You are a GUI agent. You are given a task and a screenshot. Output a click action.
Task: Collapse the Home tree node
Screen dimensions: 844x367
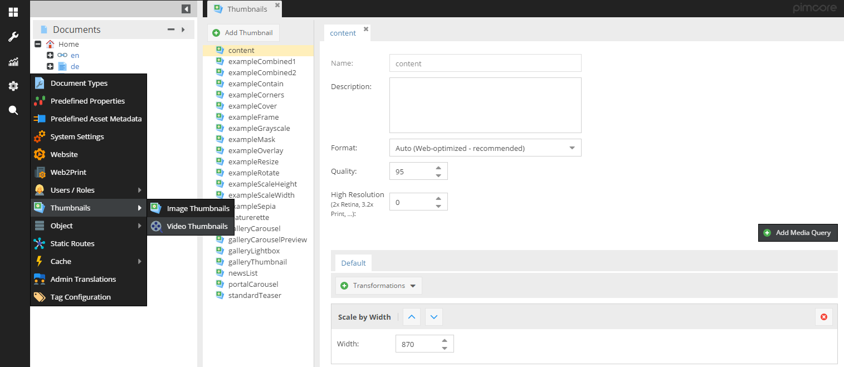pos(38,44)
